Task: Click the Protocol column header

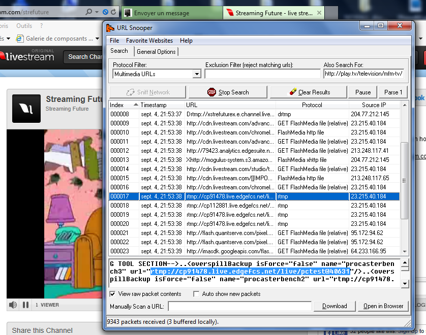Action: pyautogui.click(x=312, y=105)
